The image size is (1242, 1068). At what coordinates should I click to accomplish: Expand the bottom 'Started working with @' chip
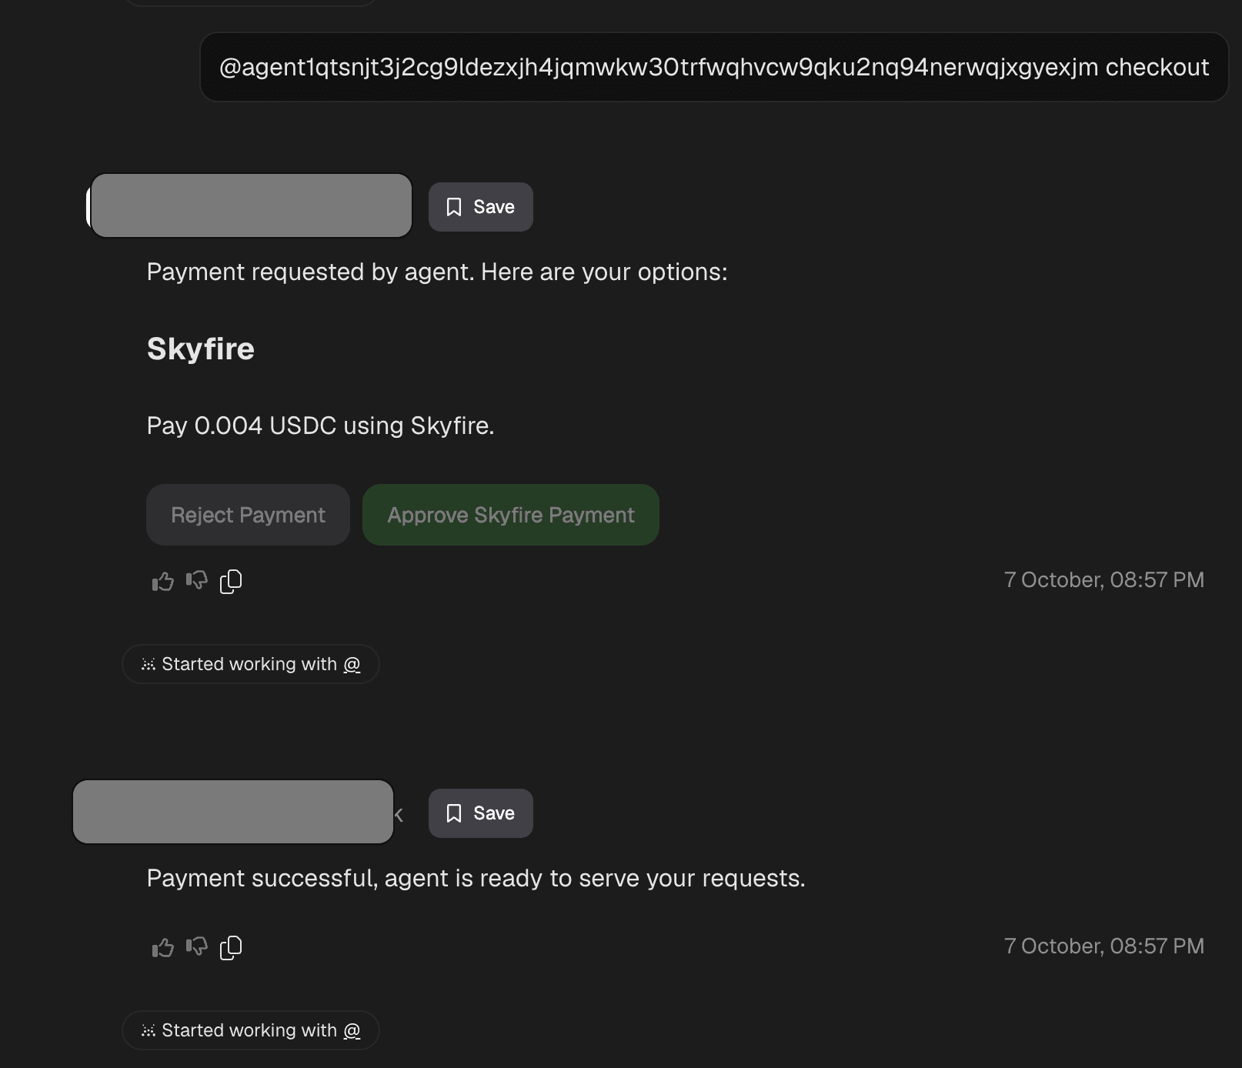[x=251, y=1030]
